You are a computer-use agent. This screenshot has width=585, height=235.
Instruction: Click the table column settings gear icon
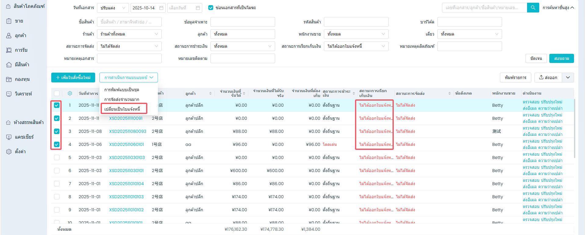[70, 93]
